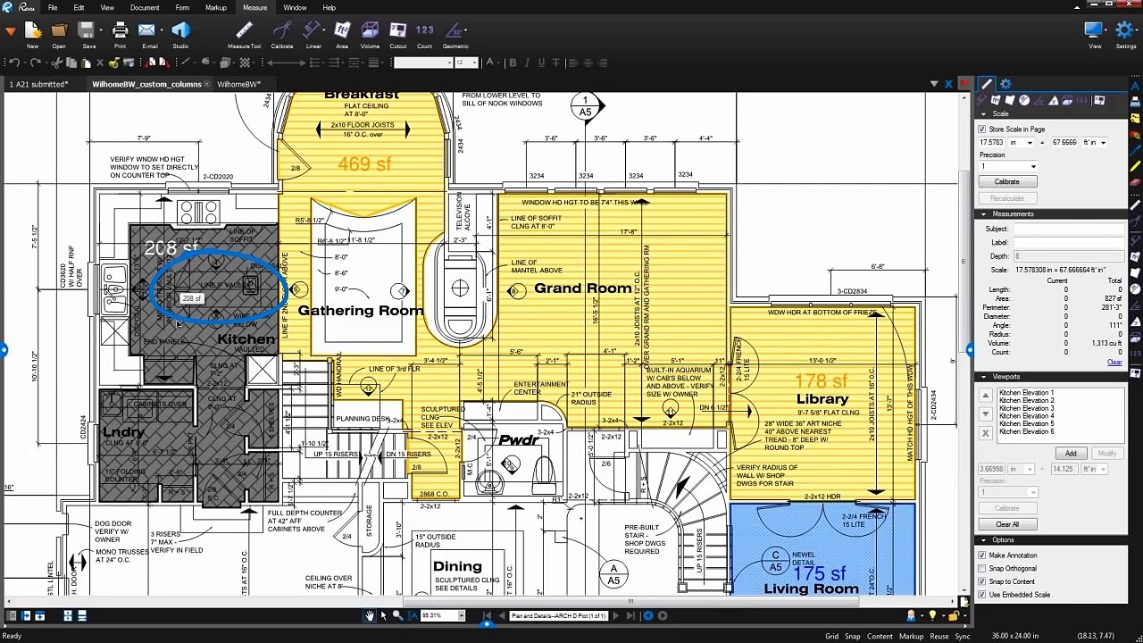Toggle Make Annotation checkbox
This screenshot has height=643, width=1143.
[982, 555]
